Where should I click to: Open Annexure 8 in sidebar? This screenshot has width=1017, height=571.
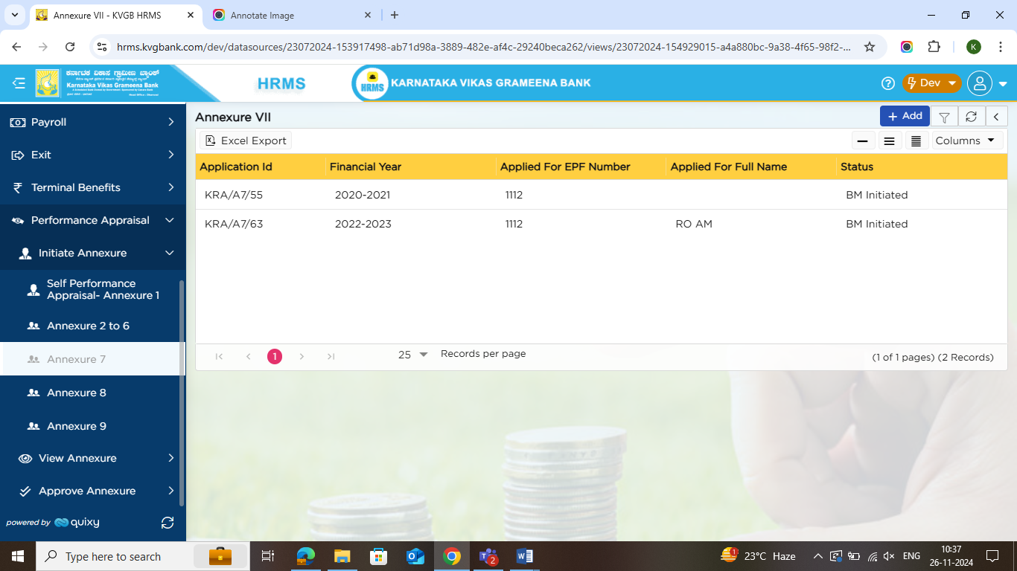point(89,393)
